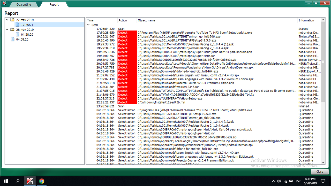Select the row for wesker12345.rar detection
Screen dimensions: 331x186
pos(204,87)
